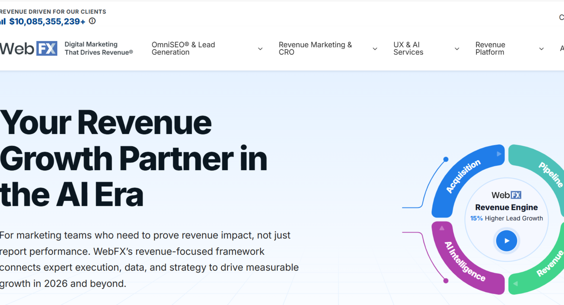Expand UX & AI Services chevron
The height and width of the screenshot is (305, 564).
[457, 49]
